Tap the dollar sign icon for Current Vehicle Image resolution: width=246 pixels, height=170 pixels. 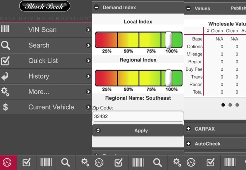(x=5, y=107)
